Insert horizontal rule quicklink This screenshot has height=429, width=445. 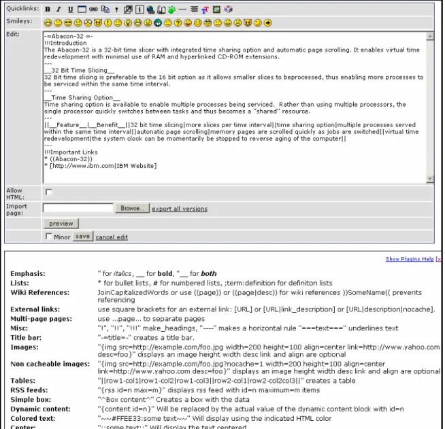pyautogui.click(x=182, y=10)
